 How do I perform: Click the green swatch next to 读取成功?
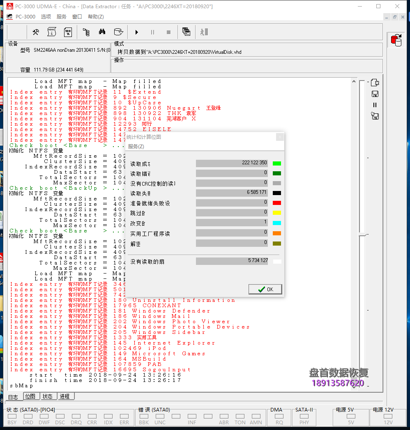click(x=276, y=163)
